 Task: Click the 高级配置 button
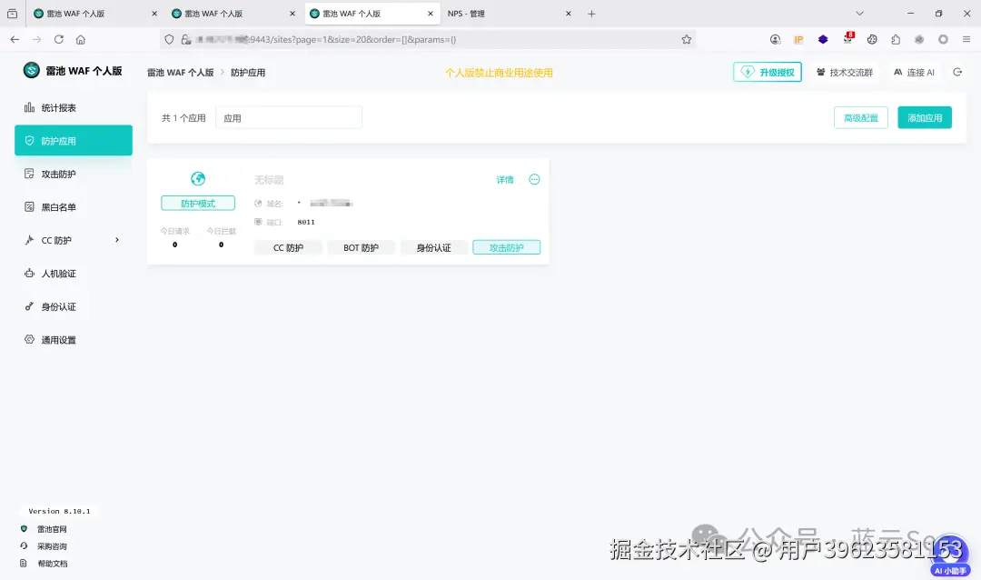pyautogui.click(x=861, y=118)
